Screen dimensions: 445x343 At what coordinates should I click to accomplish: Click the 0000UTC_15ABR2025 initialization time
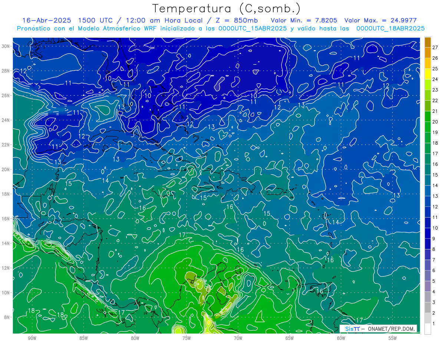(253, 28)
